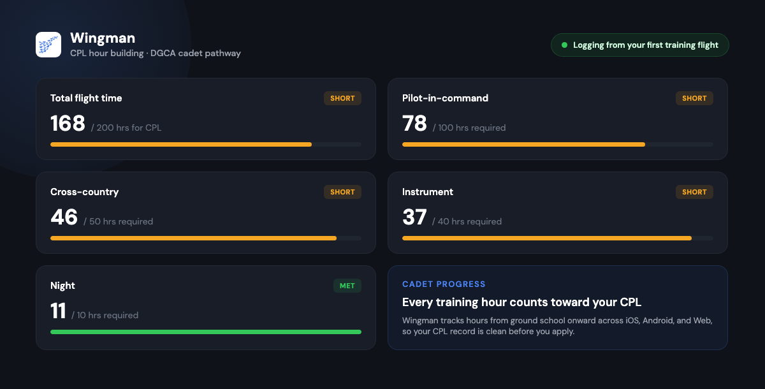Click "Every training hour counts toward your CPL"
765x389 pixels.
click(522, 302)
